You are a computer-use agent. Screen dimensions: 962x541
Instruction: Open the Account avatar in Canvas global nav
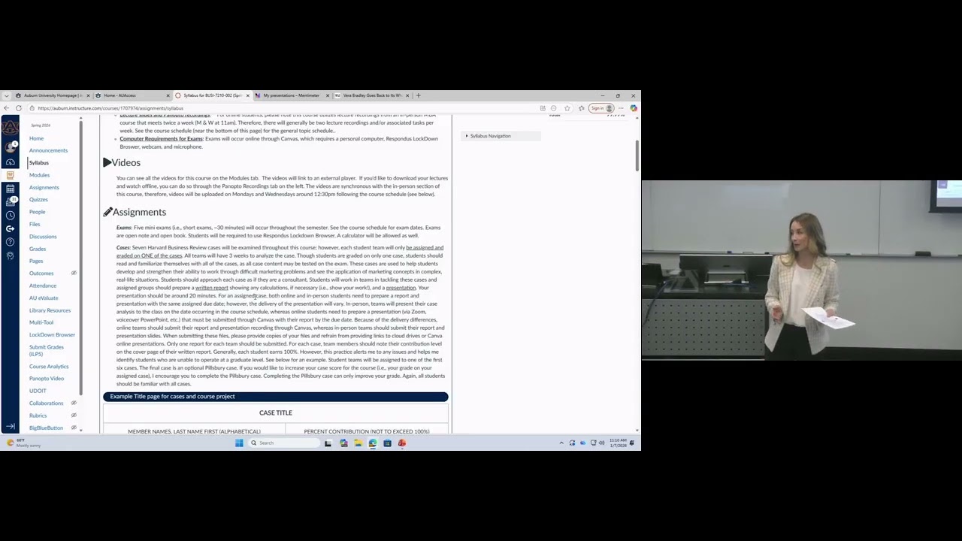click(x=10, y=146)
